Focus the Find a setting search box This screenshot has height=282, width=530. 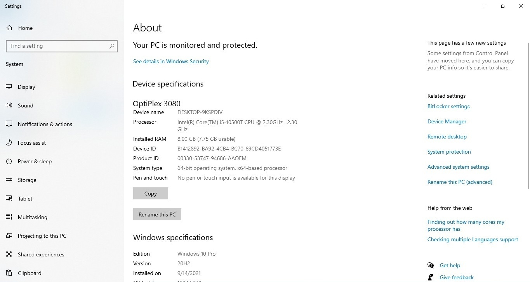pyautogui.click(x=58, y=46)
